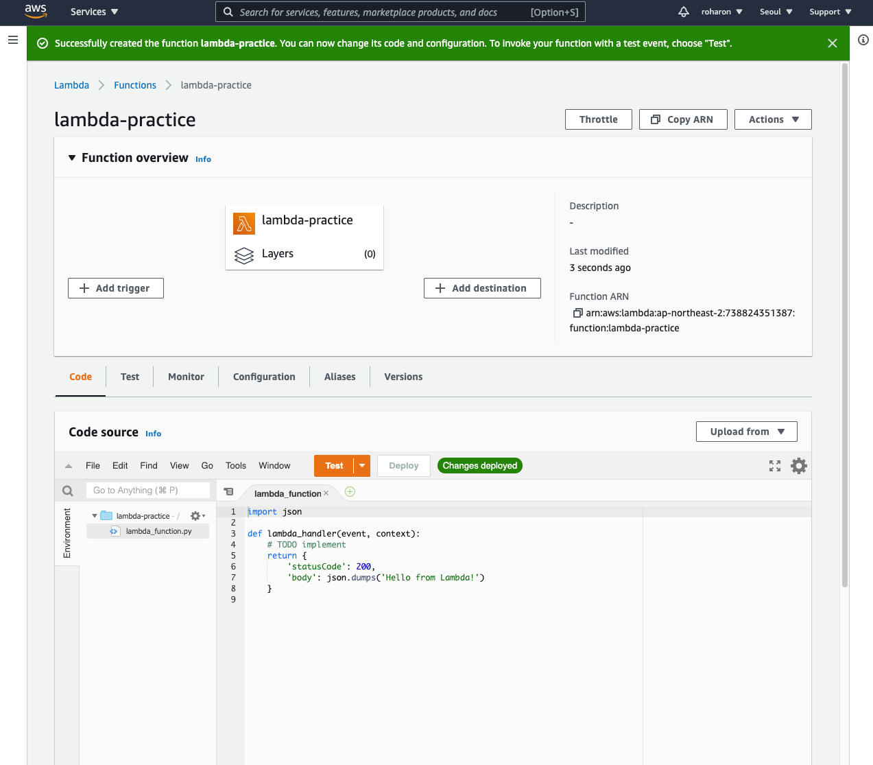Open the environment tree settings gear

198,516
